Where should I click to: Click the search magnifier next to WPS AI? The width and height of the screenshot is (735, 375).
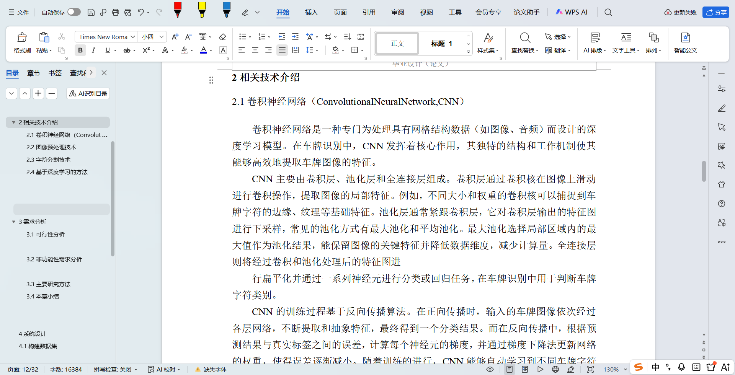(x=608, y=12)
